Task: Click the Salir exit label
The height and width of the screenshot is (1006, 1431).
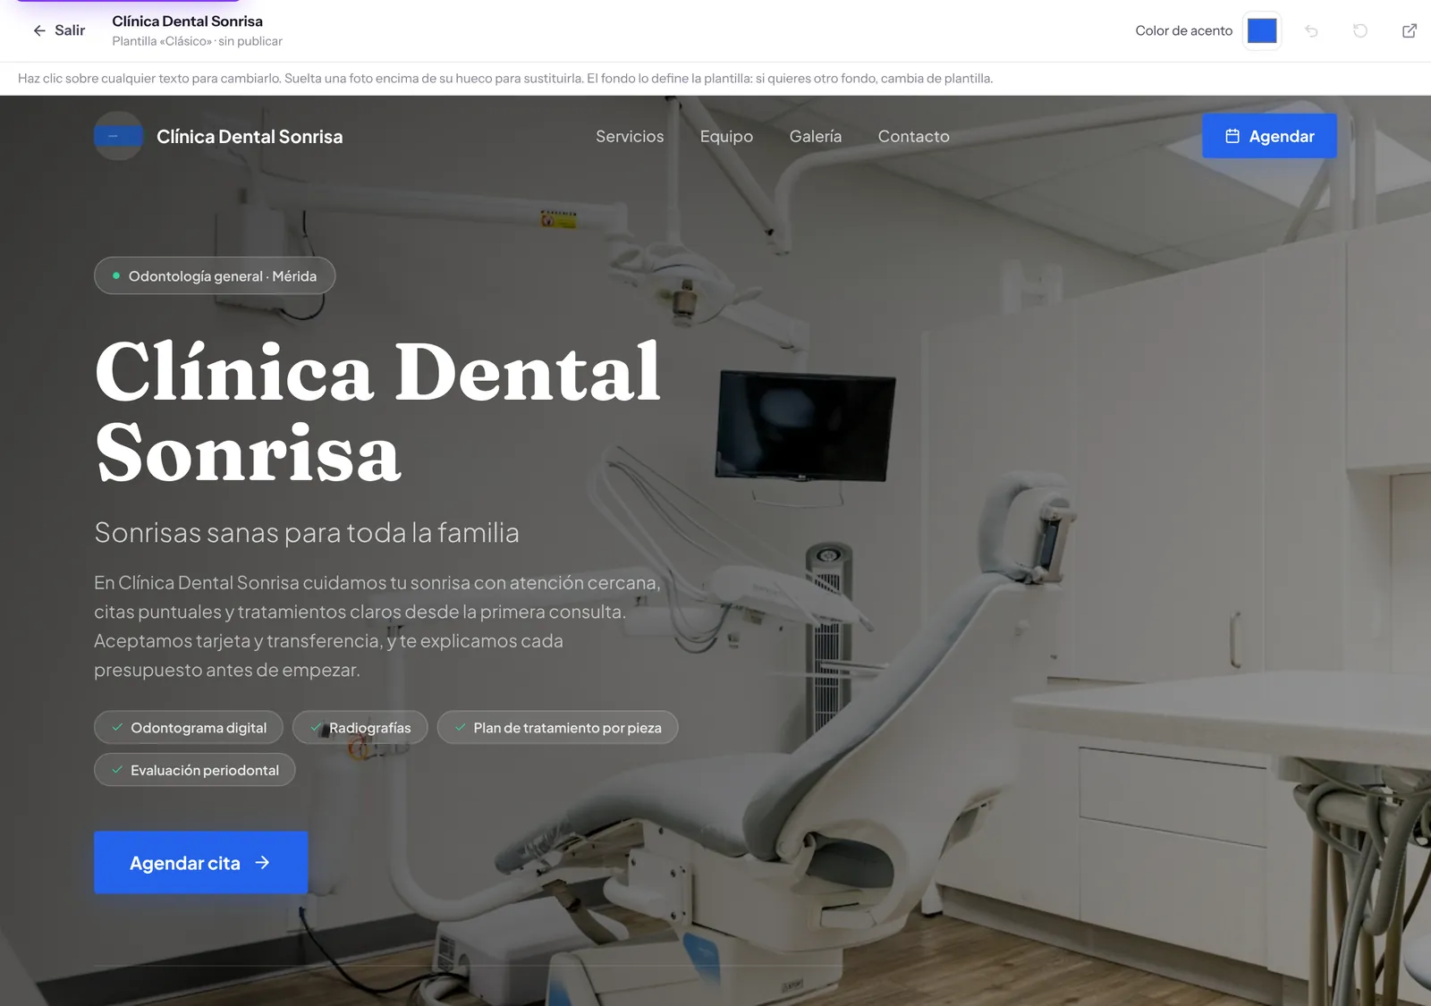Action: coord(70,30)
